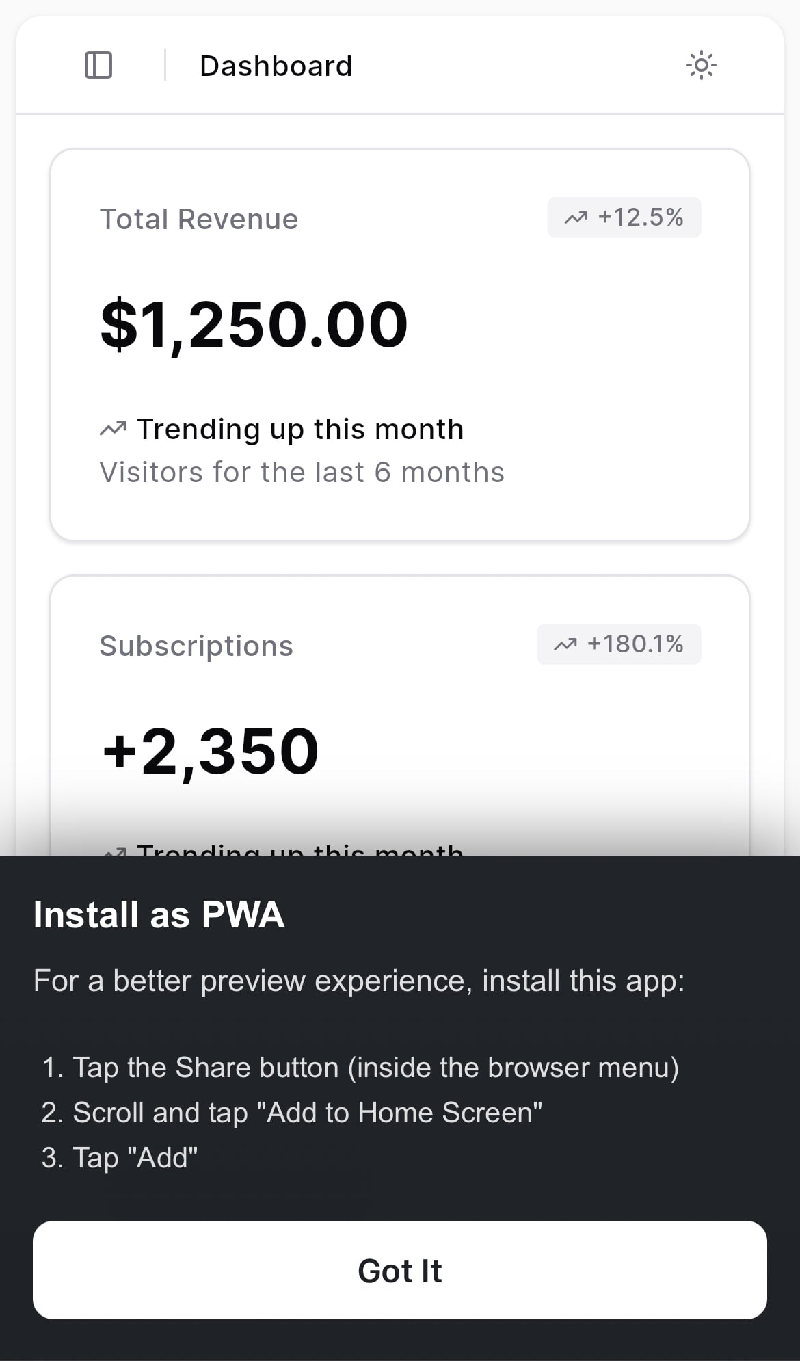Viewport: 800px width, 1361px height.
Task: Tap the upward arrow inside the Total Revenue badge
Action: tap(576, 217)
